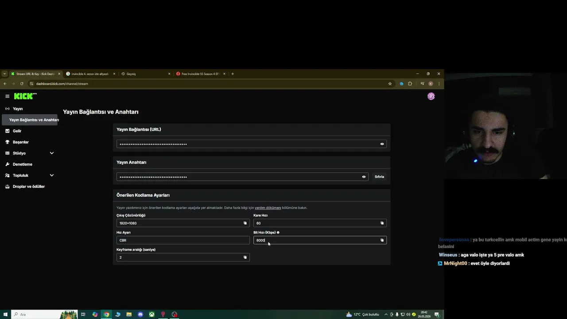The height and width of the screenshot is (319, 567).
Task: Click Winseus username in chat
Action: pos(448,255)
